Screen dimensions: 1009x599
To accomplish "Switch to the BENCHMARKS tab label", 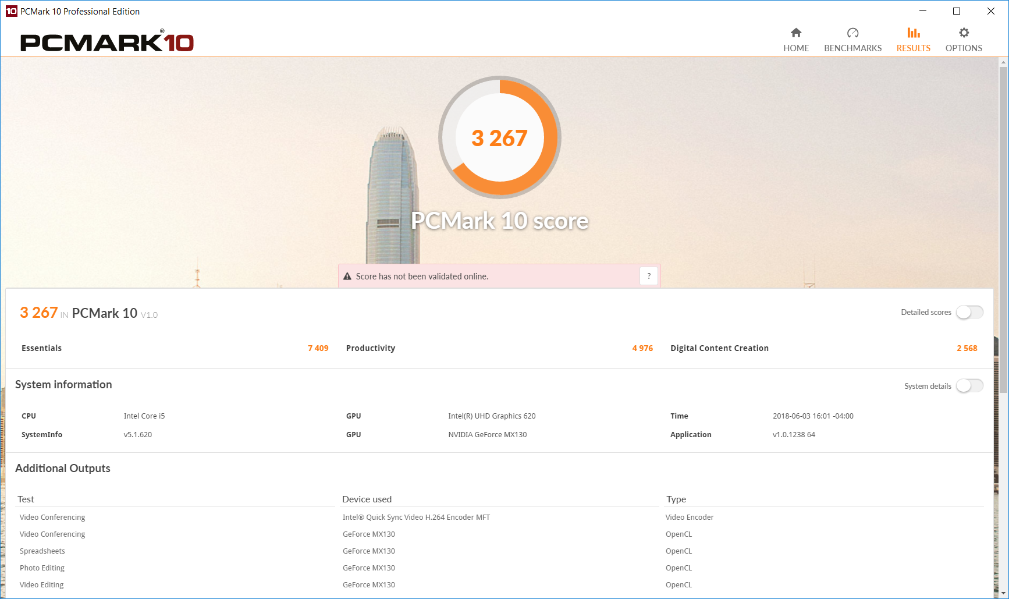I will tap(852, 48).
